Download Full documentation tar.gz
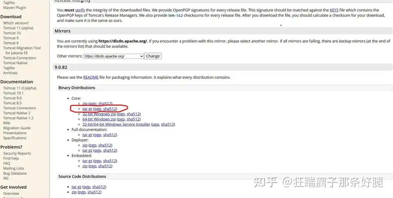 (87, 135)
